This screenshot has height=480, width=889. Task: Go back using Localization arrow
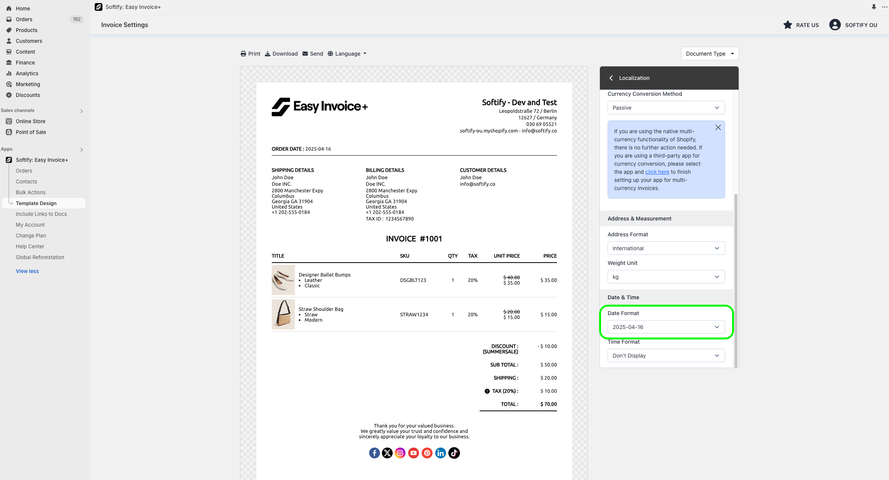coord(611,78)
